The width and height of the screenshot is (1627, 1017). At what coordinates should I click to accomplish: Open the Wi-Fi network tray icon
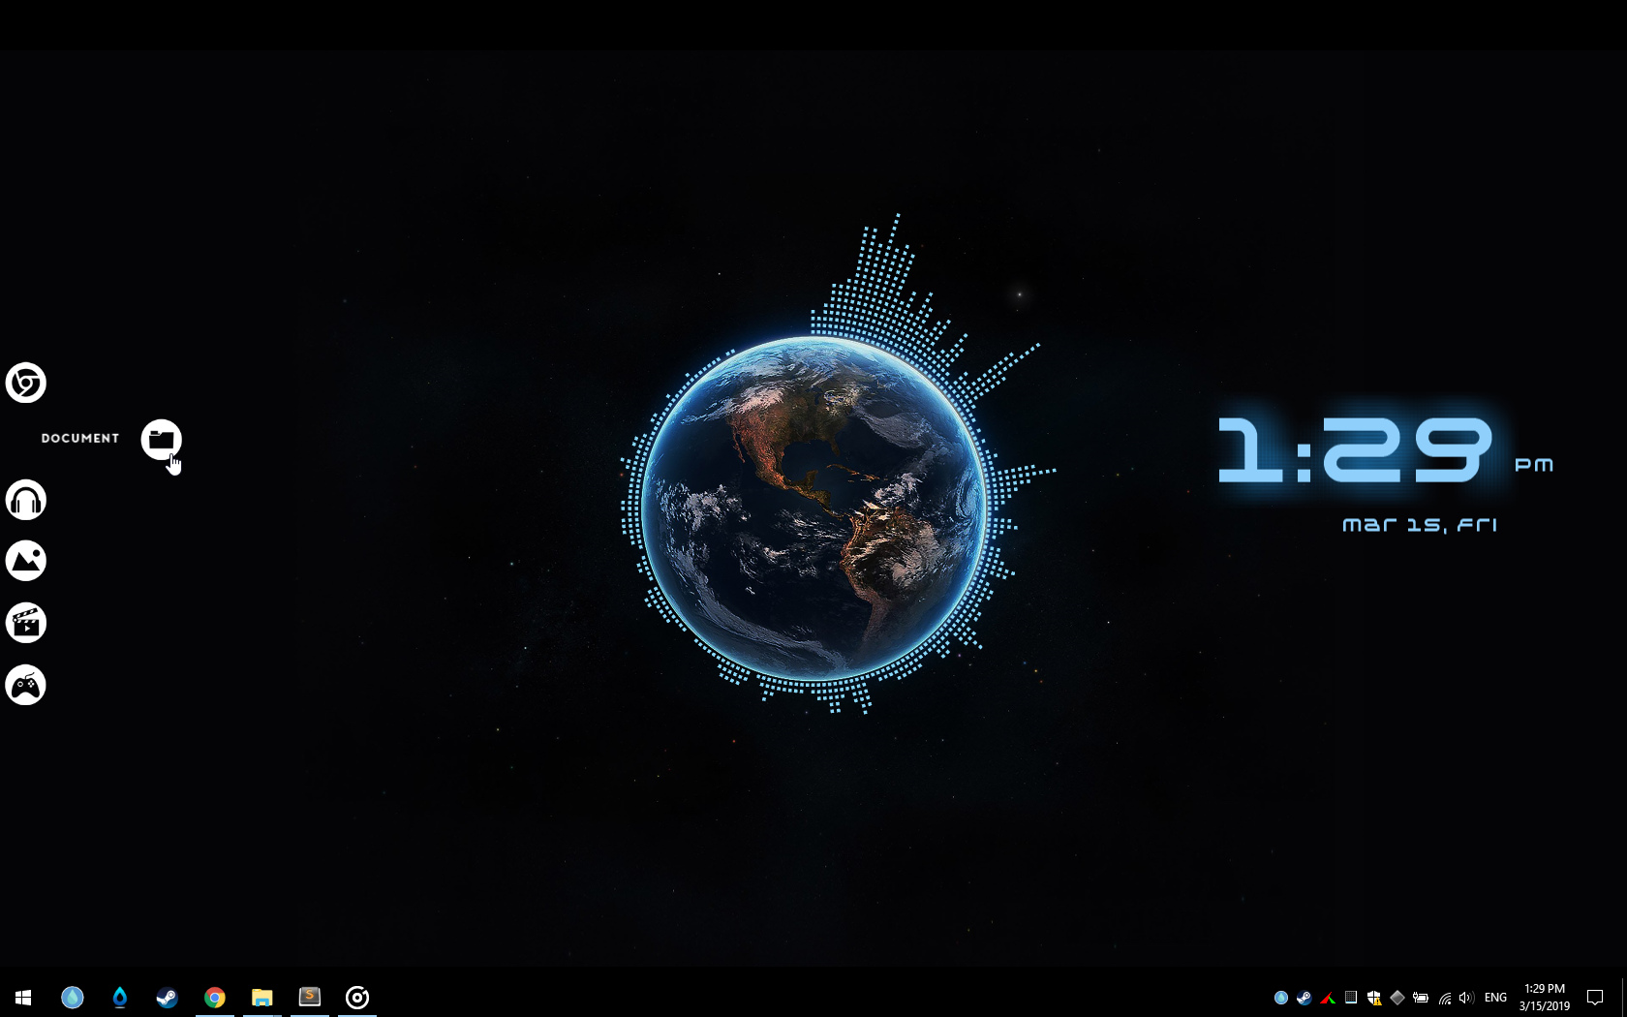pos(1443,998)
